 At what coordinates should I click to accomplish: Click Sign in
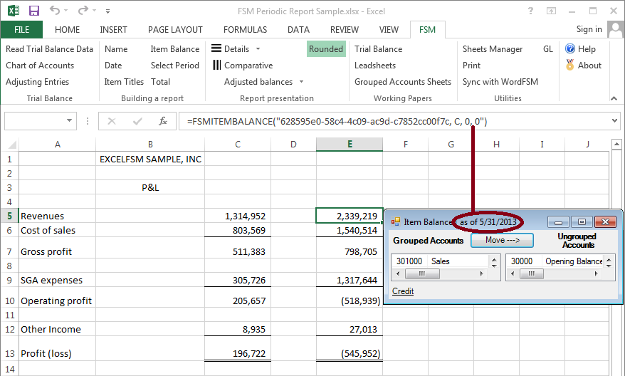(589, 29)
